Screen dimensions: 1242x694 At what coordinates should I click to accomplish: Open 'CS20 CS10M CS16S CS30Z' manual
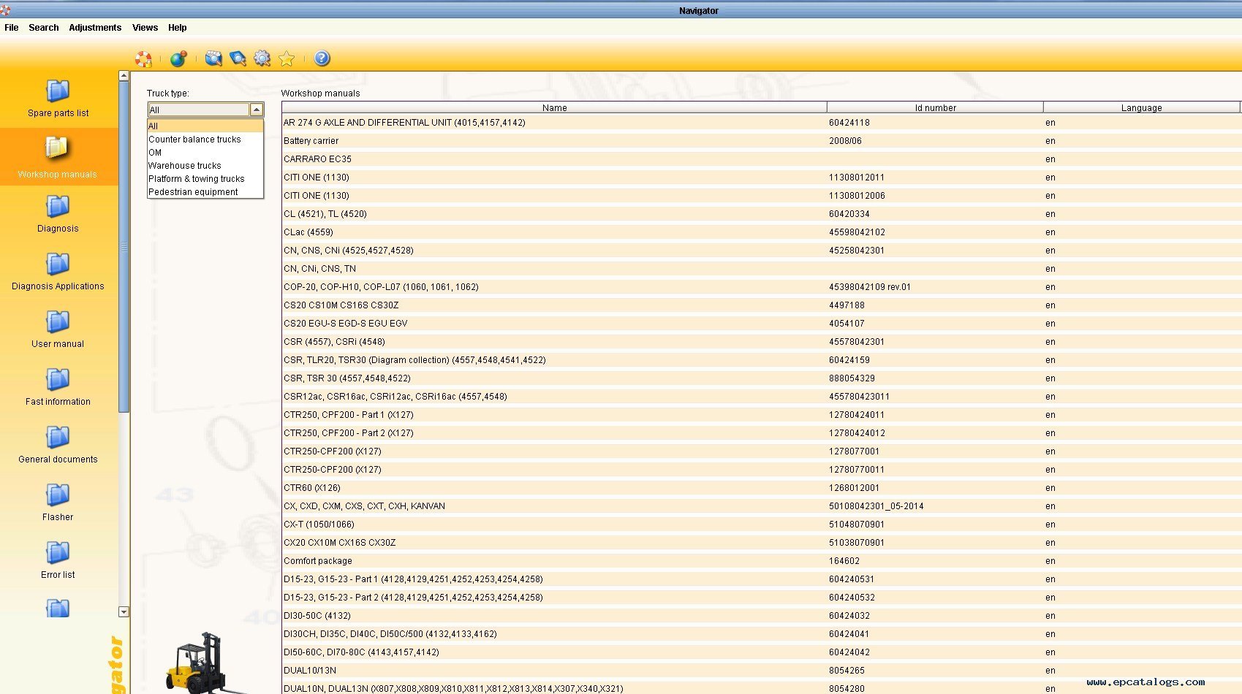[x=761, y=305]
